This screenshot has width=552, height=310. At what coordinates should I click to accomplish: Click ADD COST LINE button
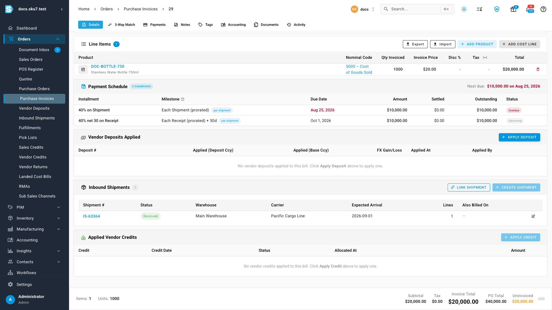click(520, 44)
